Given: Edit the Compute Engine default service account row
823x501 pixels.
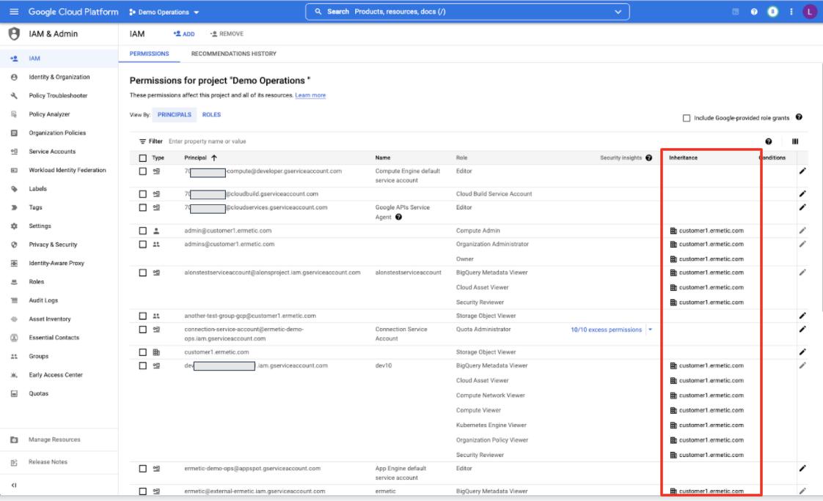Looking at the screenshot, I should pyautogui.click(x=802, y=171).
